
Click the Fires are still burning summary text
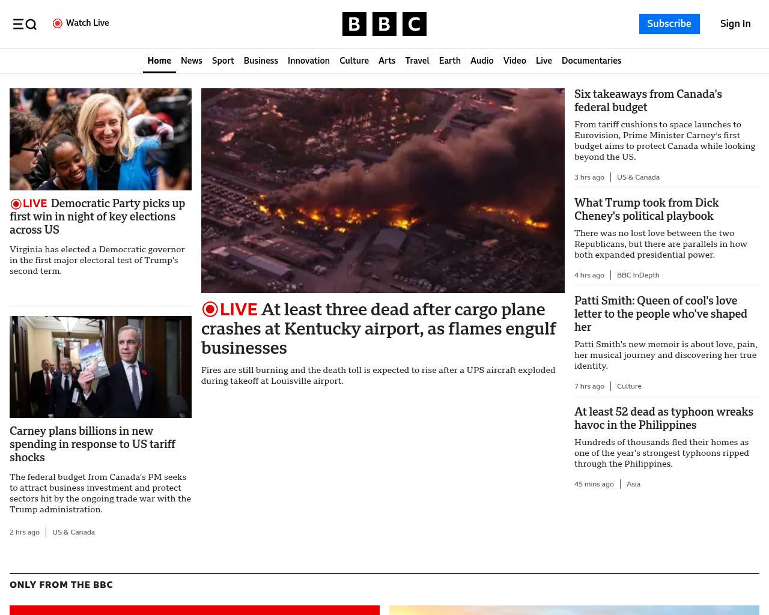378,375
